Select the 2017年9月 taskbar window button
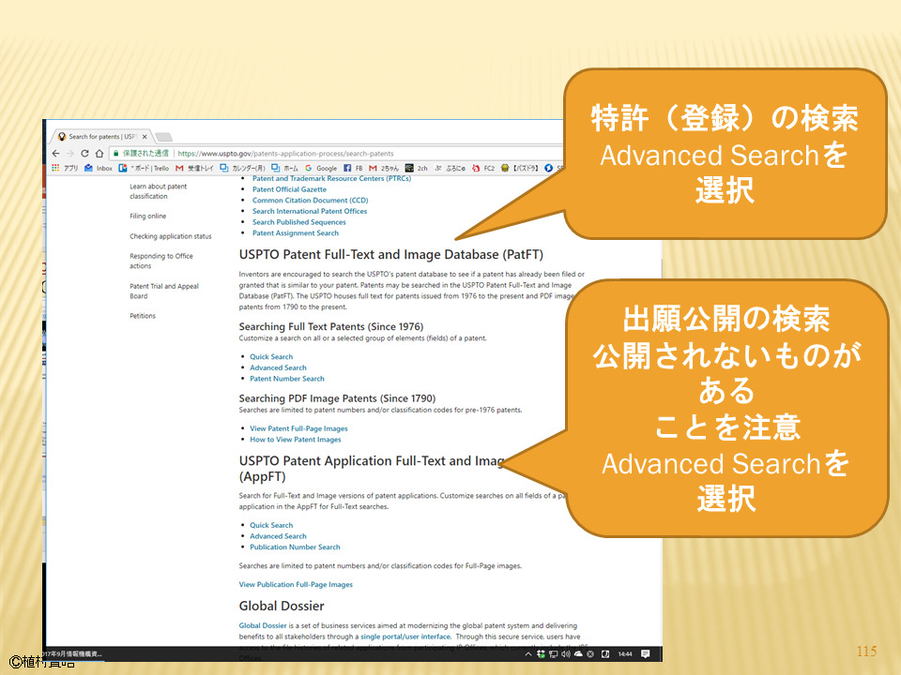The image size is (901, 675). (73, 653)
